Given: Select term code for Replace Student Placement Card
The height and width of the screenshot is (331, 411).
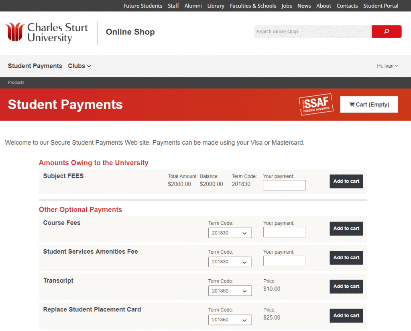Looking at the screenshot, I should [x=230, y=319].
